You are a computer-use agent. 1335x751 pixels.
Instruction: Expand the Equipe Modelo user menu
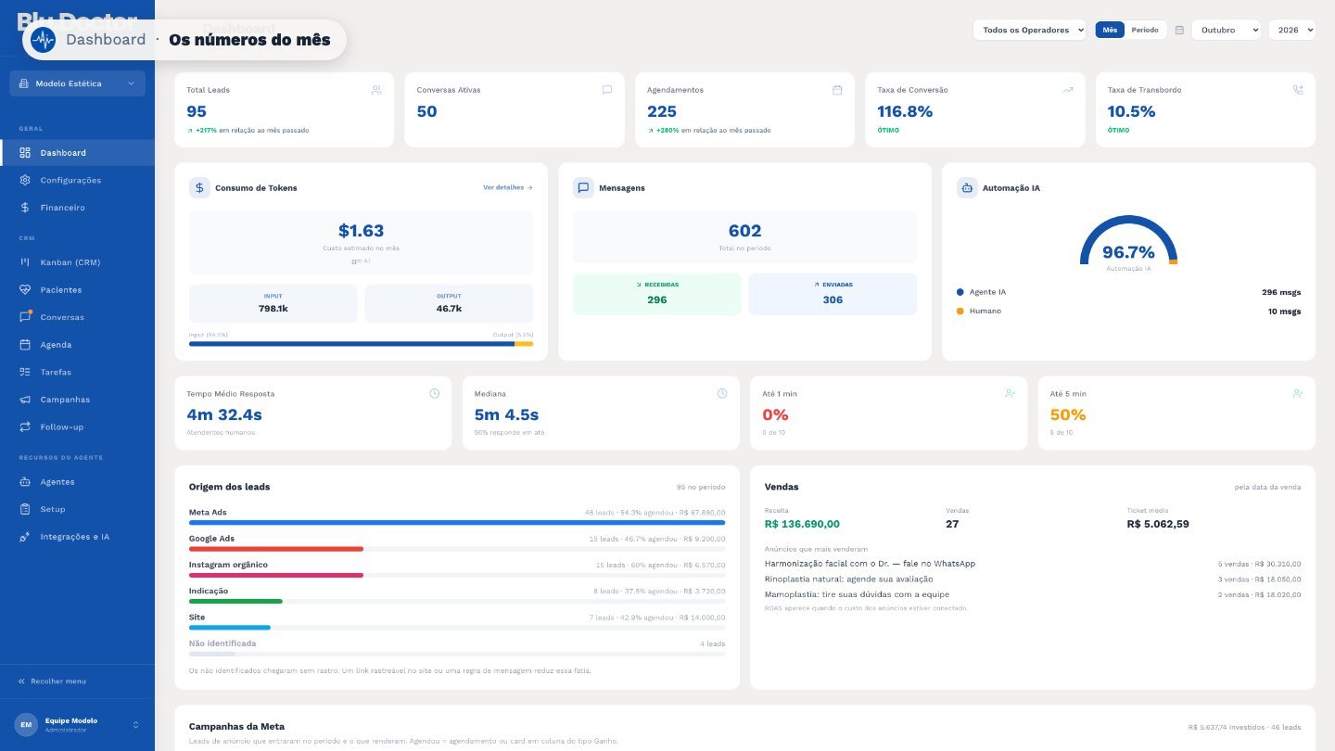pos(78,725)
